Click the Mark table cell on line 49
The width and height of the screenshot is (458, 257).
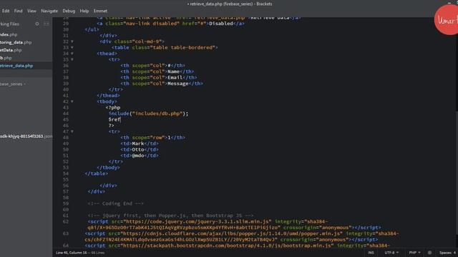click(140, 143)
